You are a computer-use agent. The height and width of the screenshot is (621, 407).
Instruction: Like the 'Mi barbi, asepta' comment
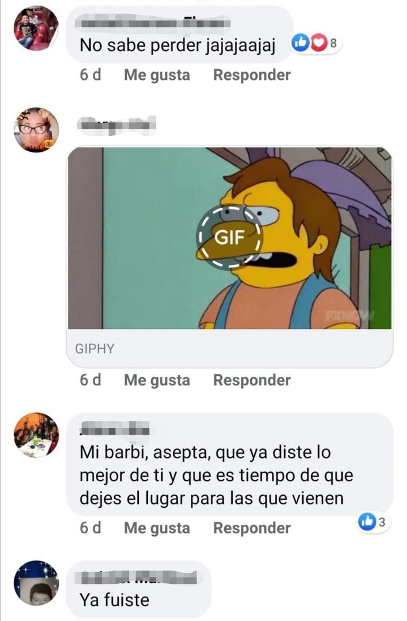(157, 528)
